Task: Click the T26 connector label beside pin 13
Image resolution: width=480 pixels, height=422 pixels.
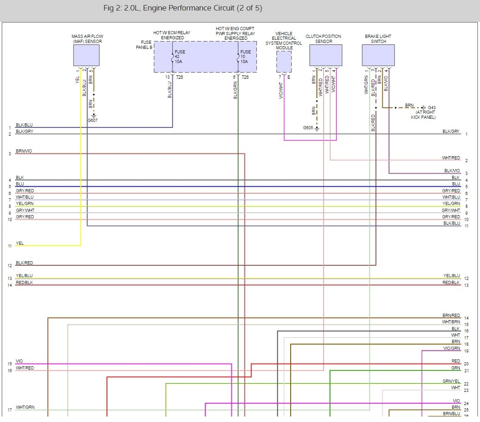Action: tap(179, 77)
